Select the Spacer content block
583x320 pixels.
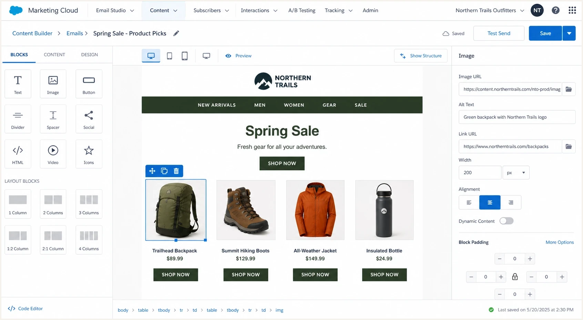[x=53, y=119]
